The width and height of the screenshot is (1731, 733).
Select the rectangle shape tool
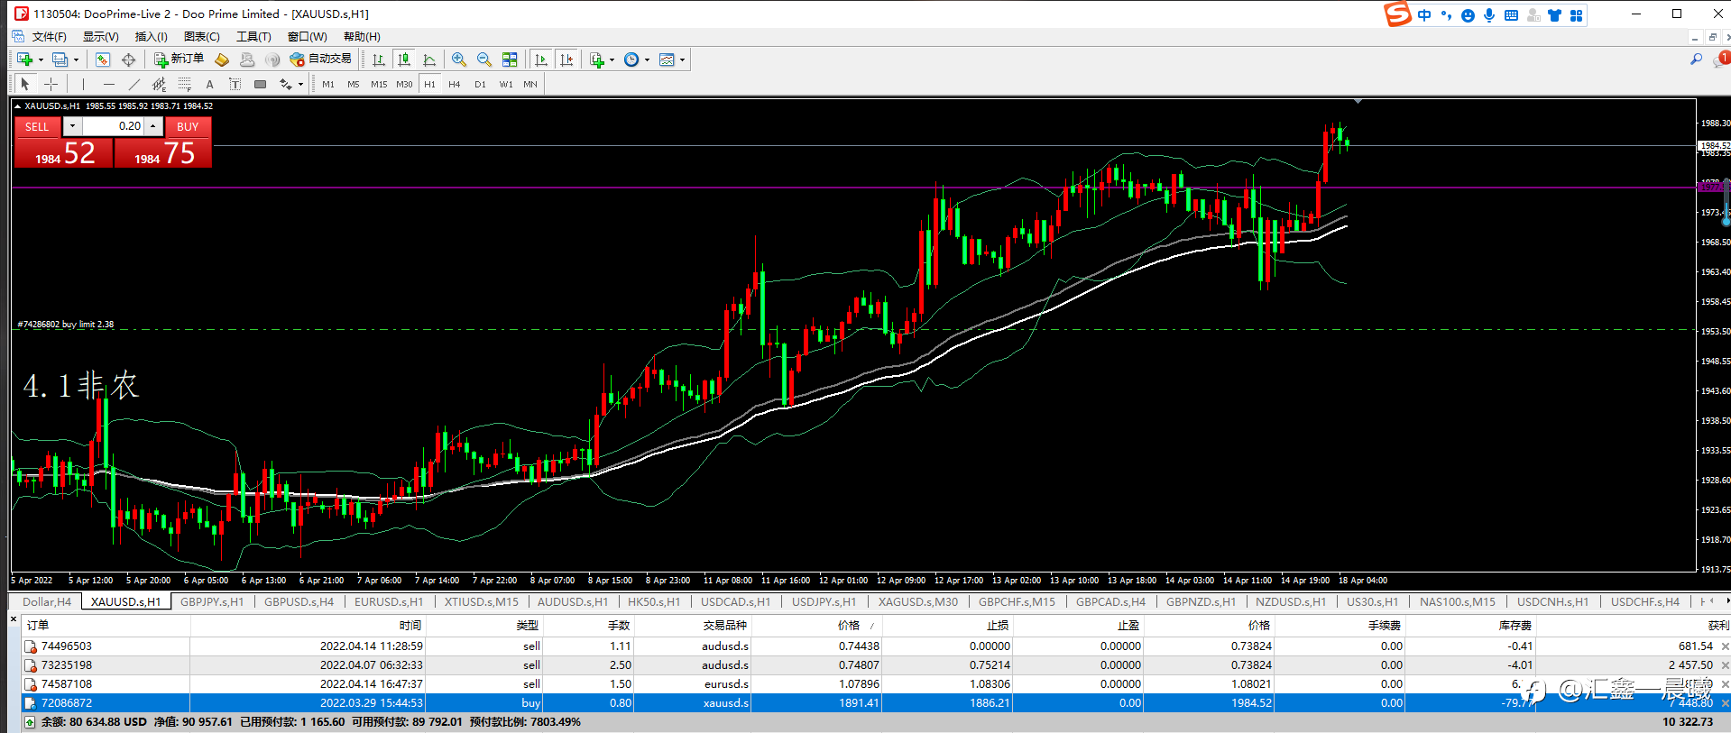261,84
